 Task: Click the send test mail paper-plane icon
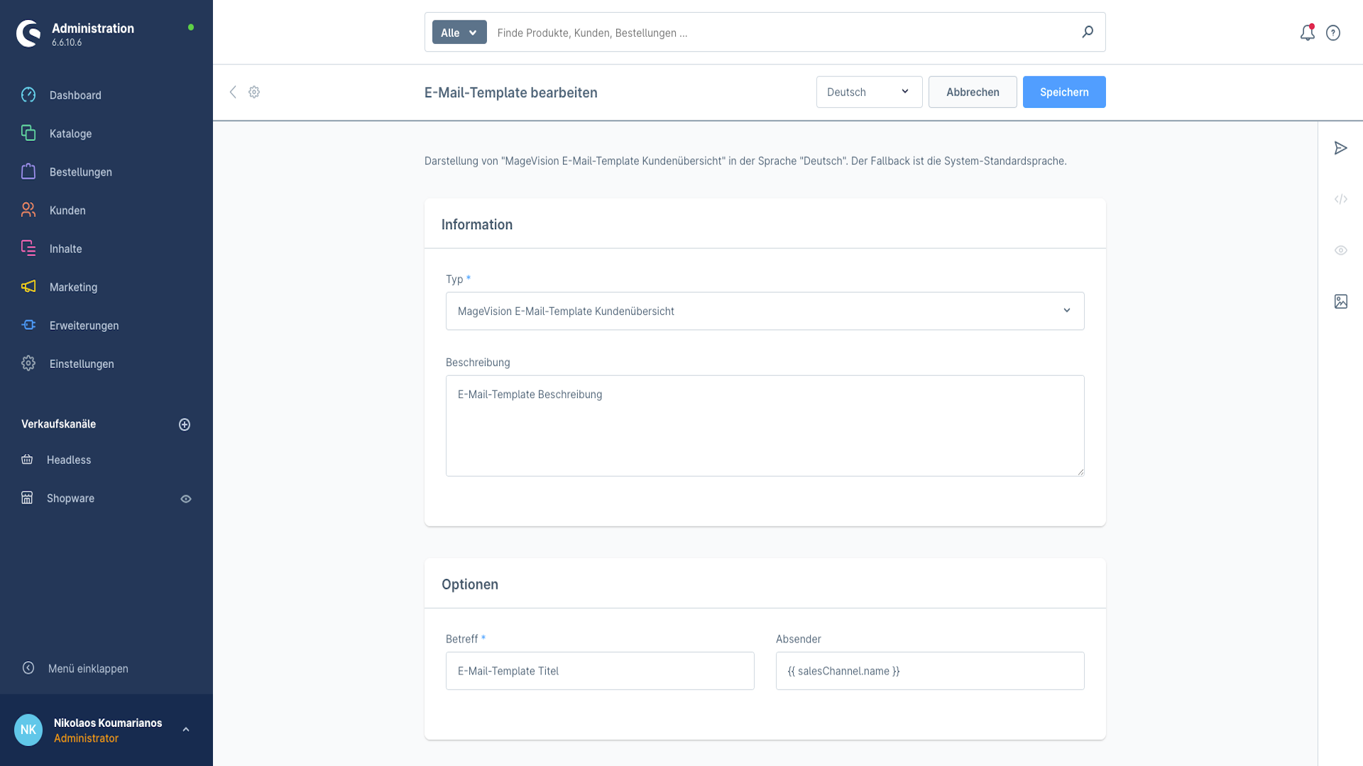pyautogui.click(x=1340, y=148)
